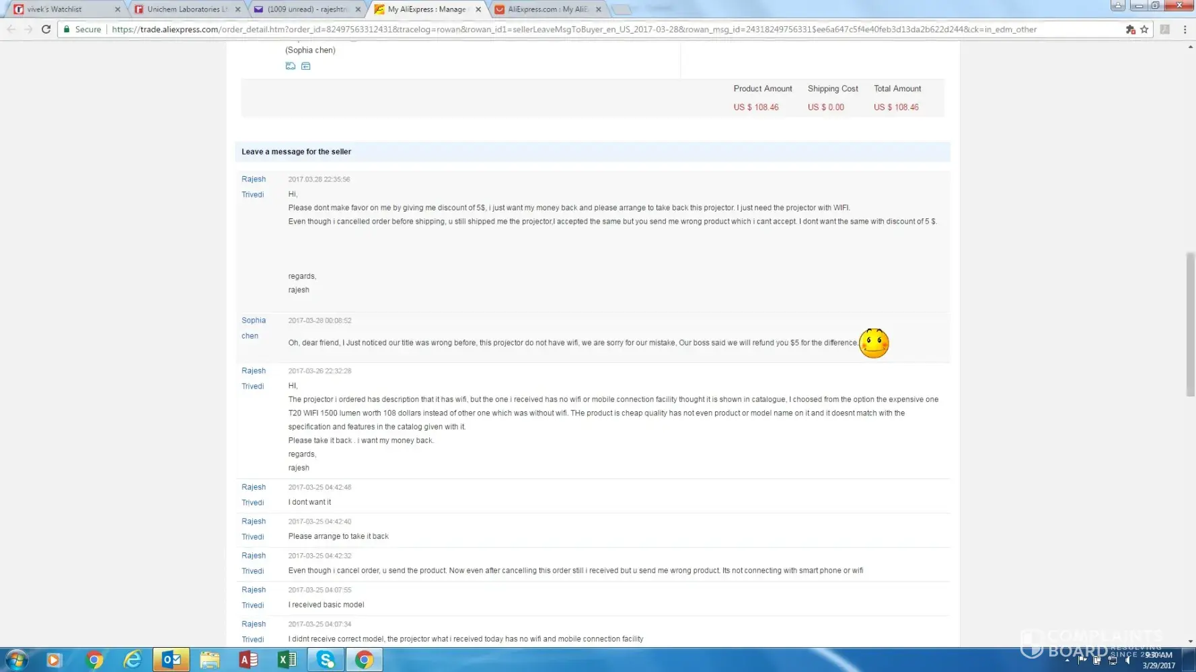Screen dimensions: 1196x672
Task: Click the blocked plugin puzzle icon
Action: (x=1130, y=30)
